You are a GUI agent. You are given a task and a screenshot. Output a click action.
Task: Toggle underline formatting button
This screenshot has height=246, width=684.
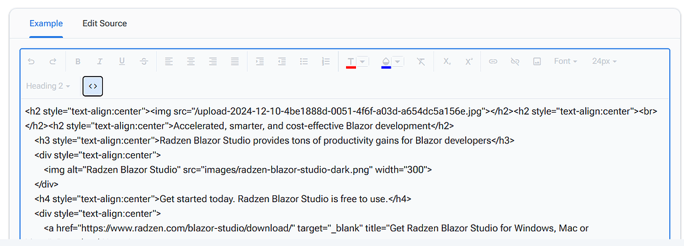pyautogui.click(x=122, y=61)
